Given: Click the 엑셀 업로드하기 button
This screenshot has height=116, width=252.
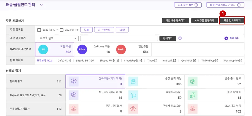Looking at the screenshot, I should click(x=232, y=20).
